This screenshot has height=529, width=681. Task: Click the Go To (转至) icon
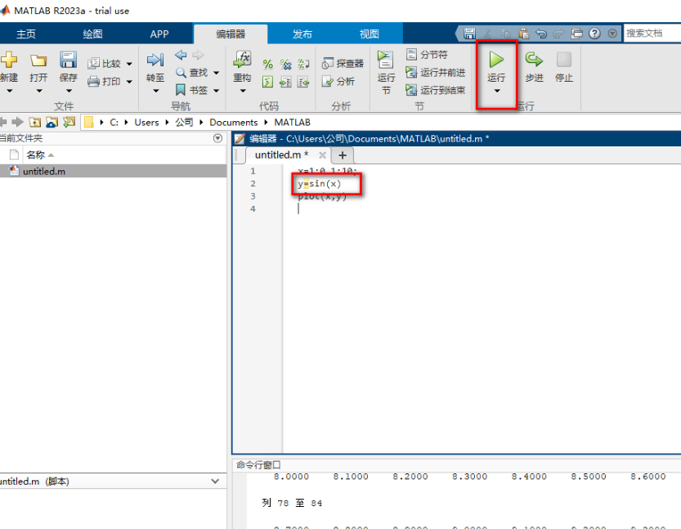pyautogui.click(x=155, y=60)
